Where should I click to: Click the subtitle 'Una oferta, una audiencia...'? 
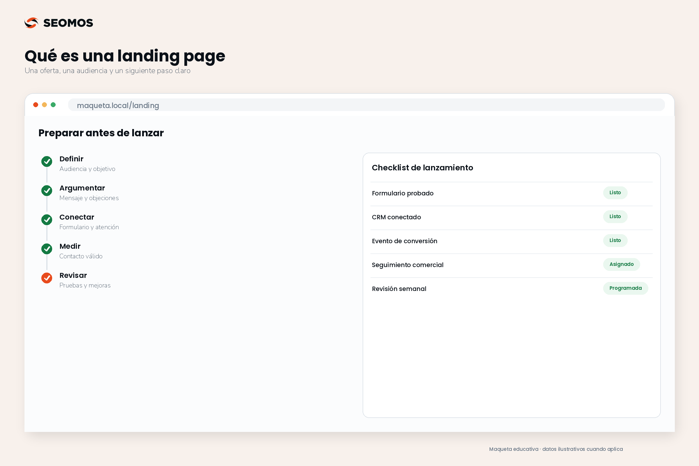[107, 71]
